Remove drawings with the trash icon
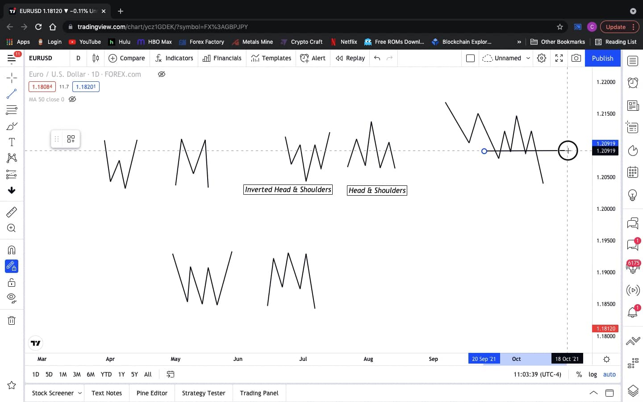 [x=12, y=320]
